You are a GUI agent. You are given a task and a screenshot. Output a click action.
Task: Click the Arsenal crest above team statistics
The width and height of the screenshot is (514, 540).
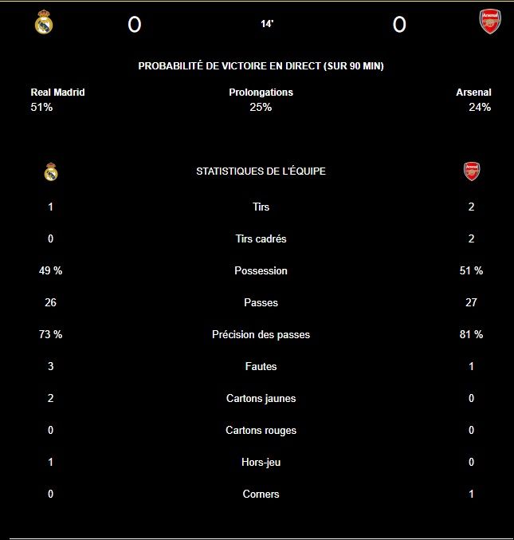471,171
